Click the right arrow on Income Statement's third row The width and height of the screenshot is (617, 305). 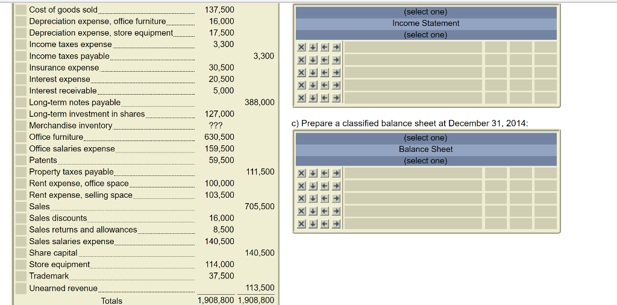click(x=336, y=72)
